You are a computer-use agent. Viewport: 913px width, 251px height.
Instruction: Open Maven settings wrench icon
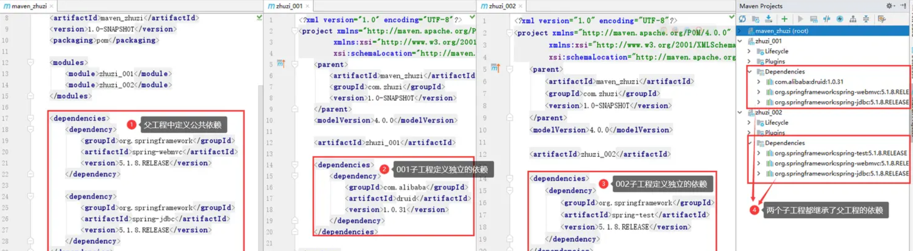[x=882, y=19]
